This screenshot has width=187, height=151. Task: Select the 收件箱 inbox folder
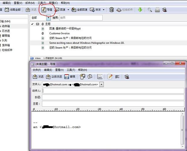click(x=6, y=26)
